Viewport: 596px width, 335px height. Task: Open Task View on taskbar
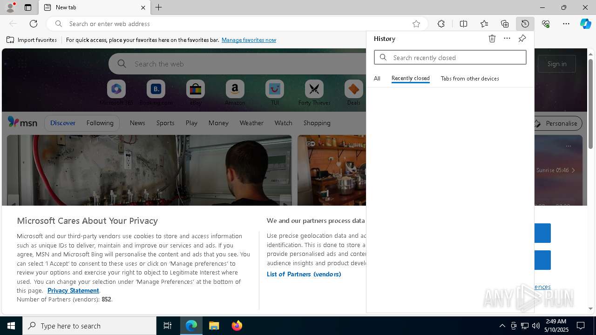pos(168,326)
